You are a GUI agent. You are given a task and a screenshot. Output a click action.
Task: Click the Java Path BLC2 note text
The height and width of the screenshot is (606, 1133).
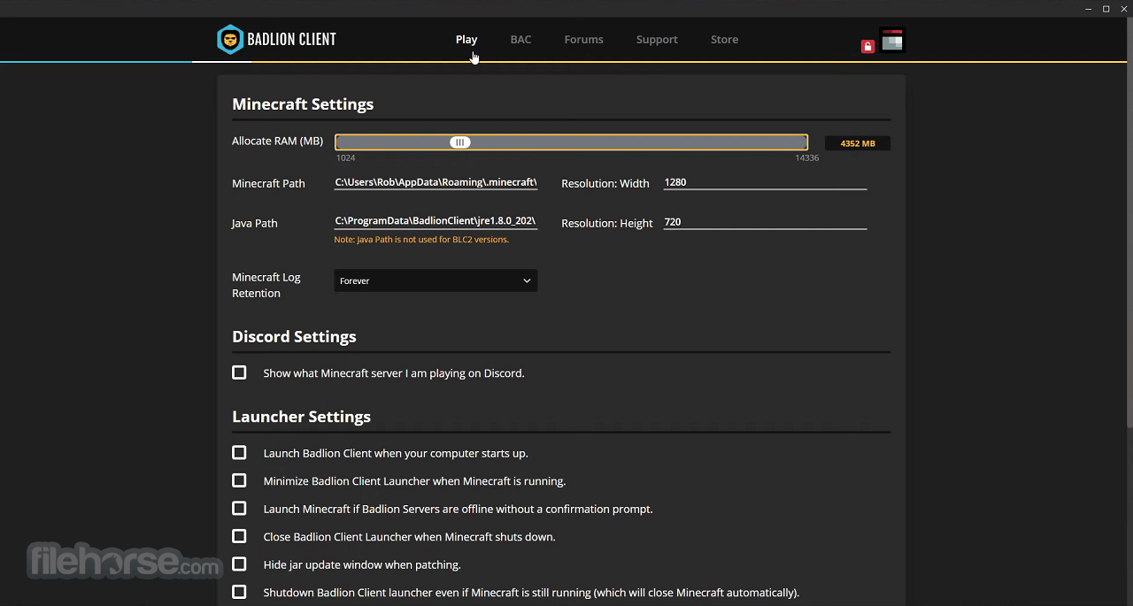tap(421, 240)
